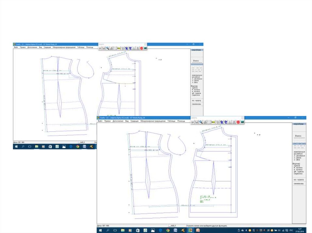Click blue fx icon in front toolbar
Image resolution: width=312 pixels, height=233 pixels.
222,122
